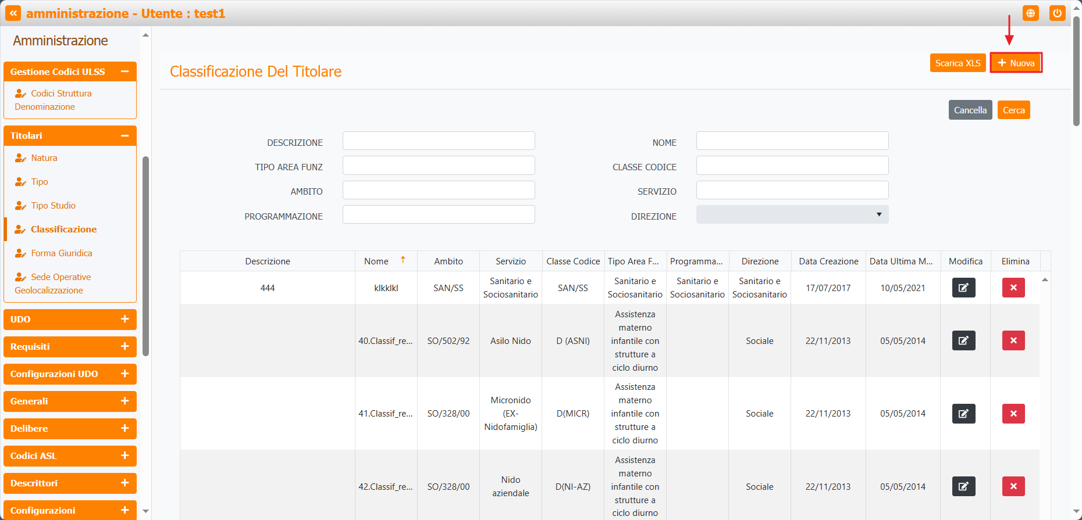Screen dimensions: 1082x520
Task: Delete the row with description 444
Action: [1013, 288]
